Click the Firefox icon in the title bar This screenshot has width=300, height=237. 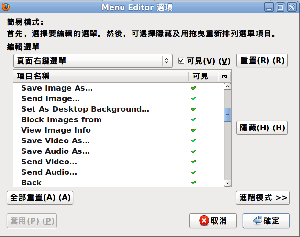(6, 7)
